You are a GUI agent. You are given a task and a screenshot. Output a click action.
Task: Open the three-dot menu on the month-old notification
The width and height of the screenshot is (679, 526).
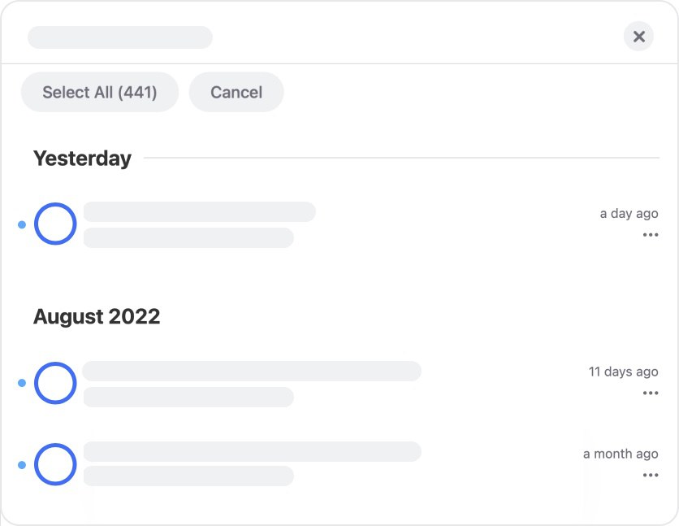pos(651,475)
